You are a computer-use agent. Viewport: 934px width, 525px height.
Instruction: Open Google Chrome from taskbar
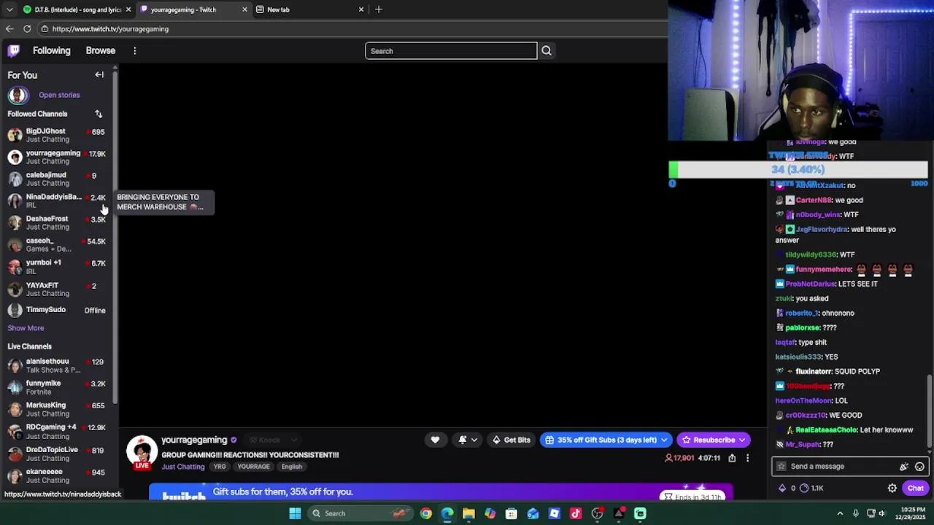pos(426,513)
